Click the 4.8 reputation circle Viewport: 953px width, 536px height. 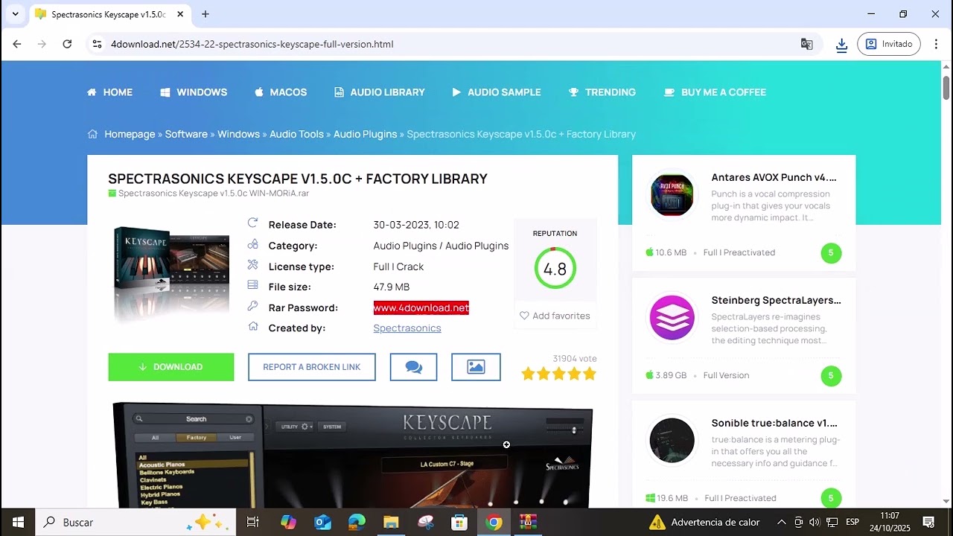click(555, 269)
